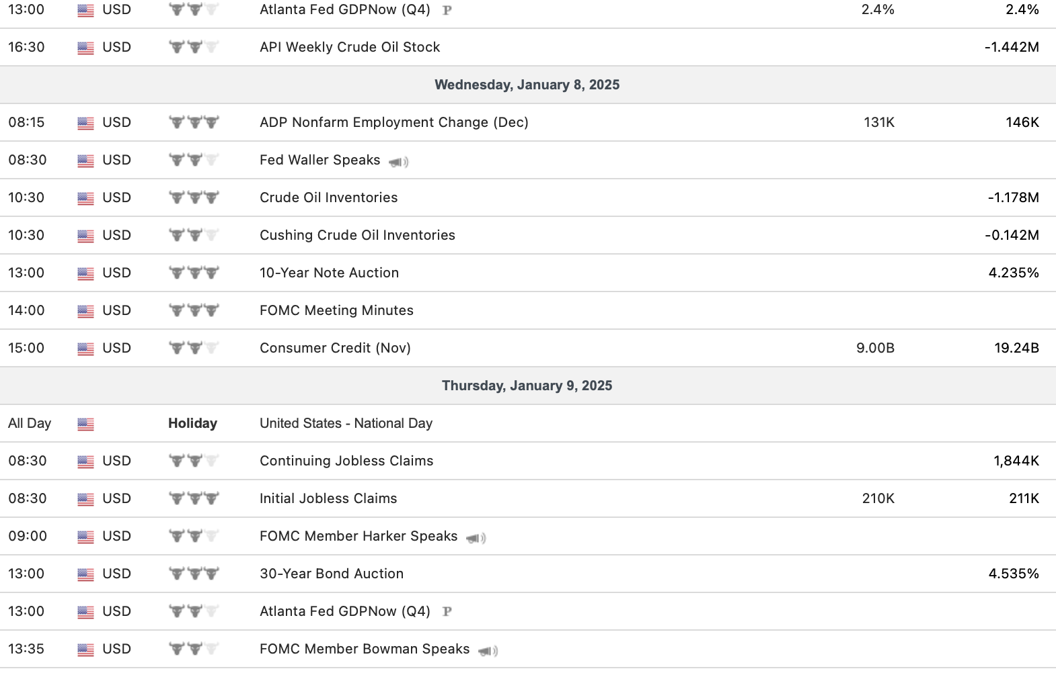Open the ADP Nonfarm Employment Change event
1056x673 pixels.
pyautogui.click(x=393, y=122)
